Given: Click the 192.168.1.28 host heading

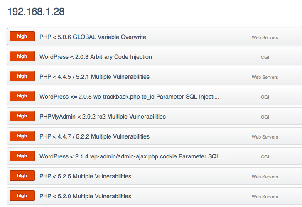Looking at the screenshot, I should [36, 12].
